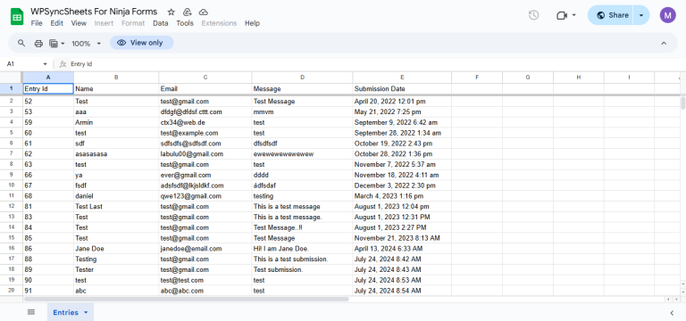Image resolution: width=686 pixels, height=321 pixels.
Task: Select cell ctx34@web.de
Action: coord(205,122)
